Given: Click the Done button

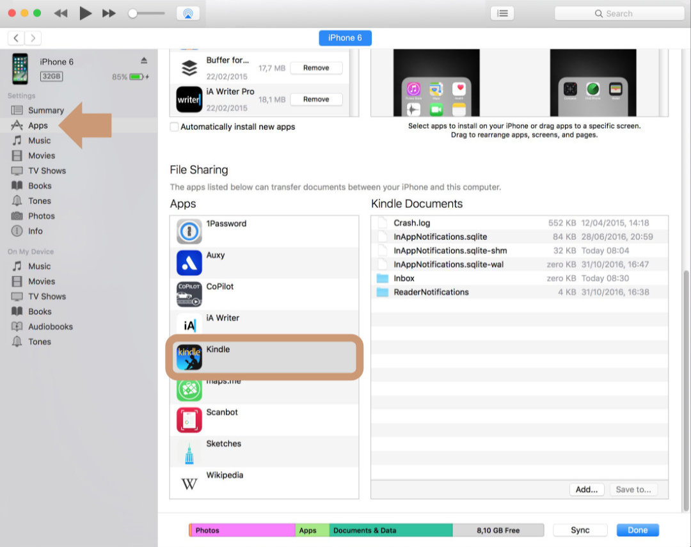Looking at the screenshot, I should (637, 530).
